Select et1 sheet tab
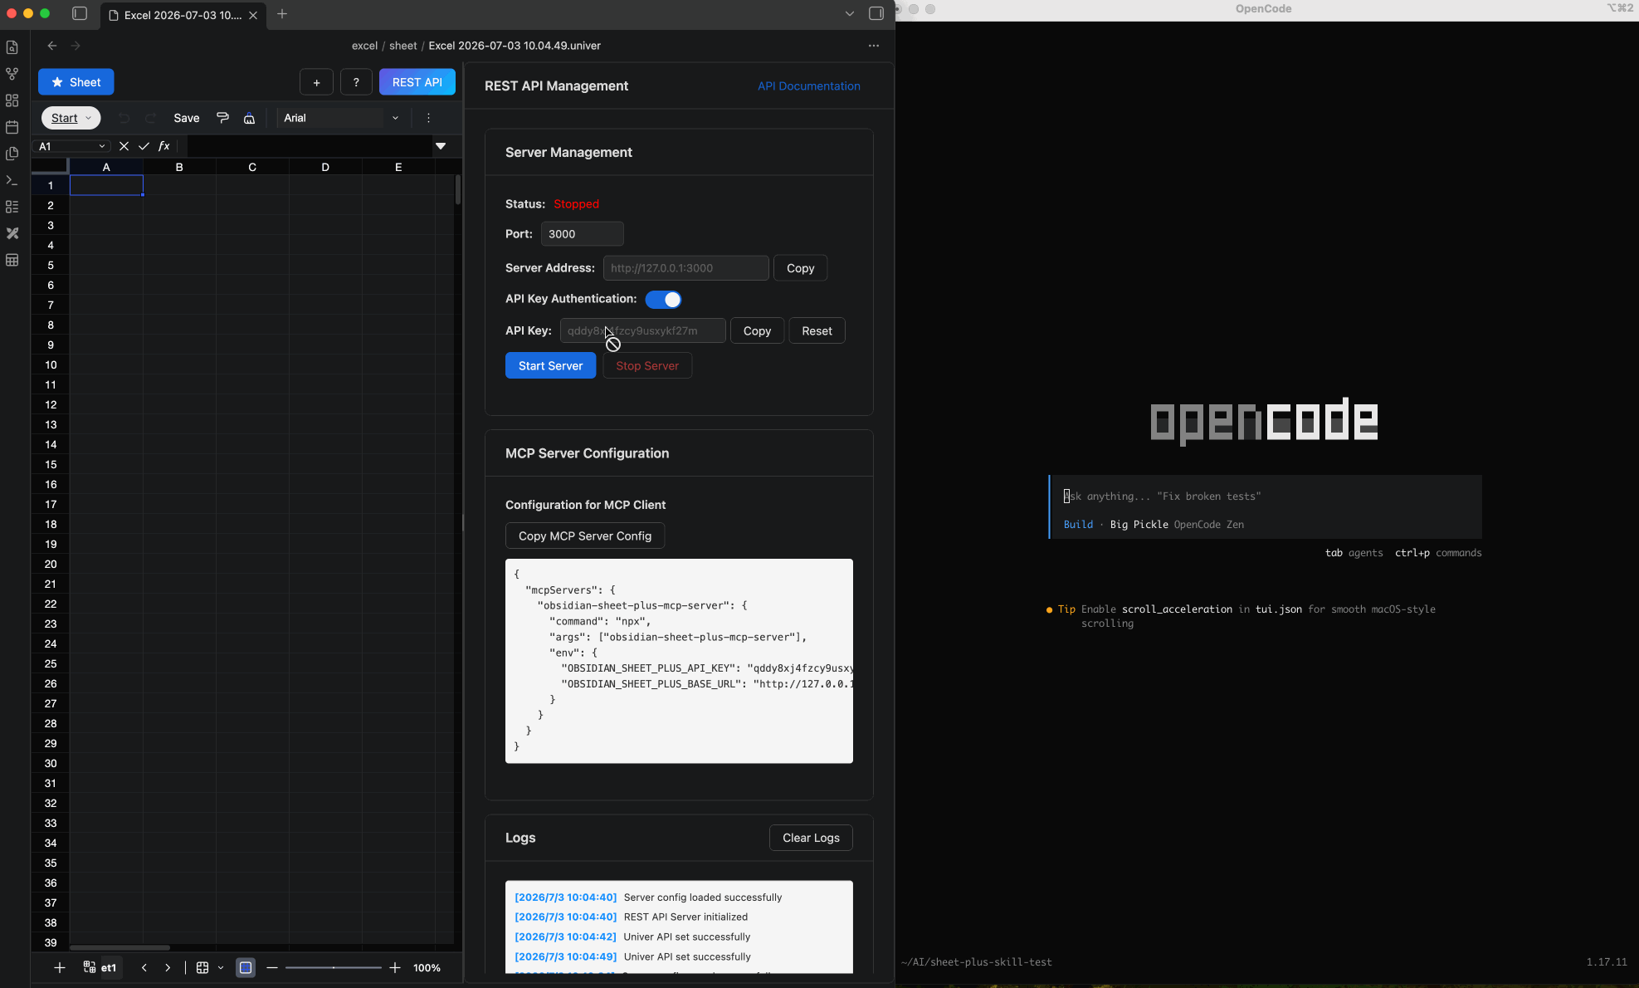 pyautogui.click(x=109, y=967)
